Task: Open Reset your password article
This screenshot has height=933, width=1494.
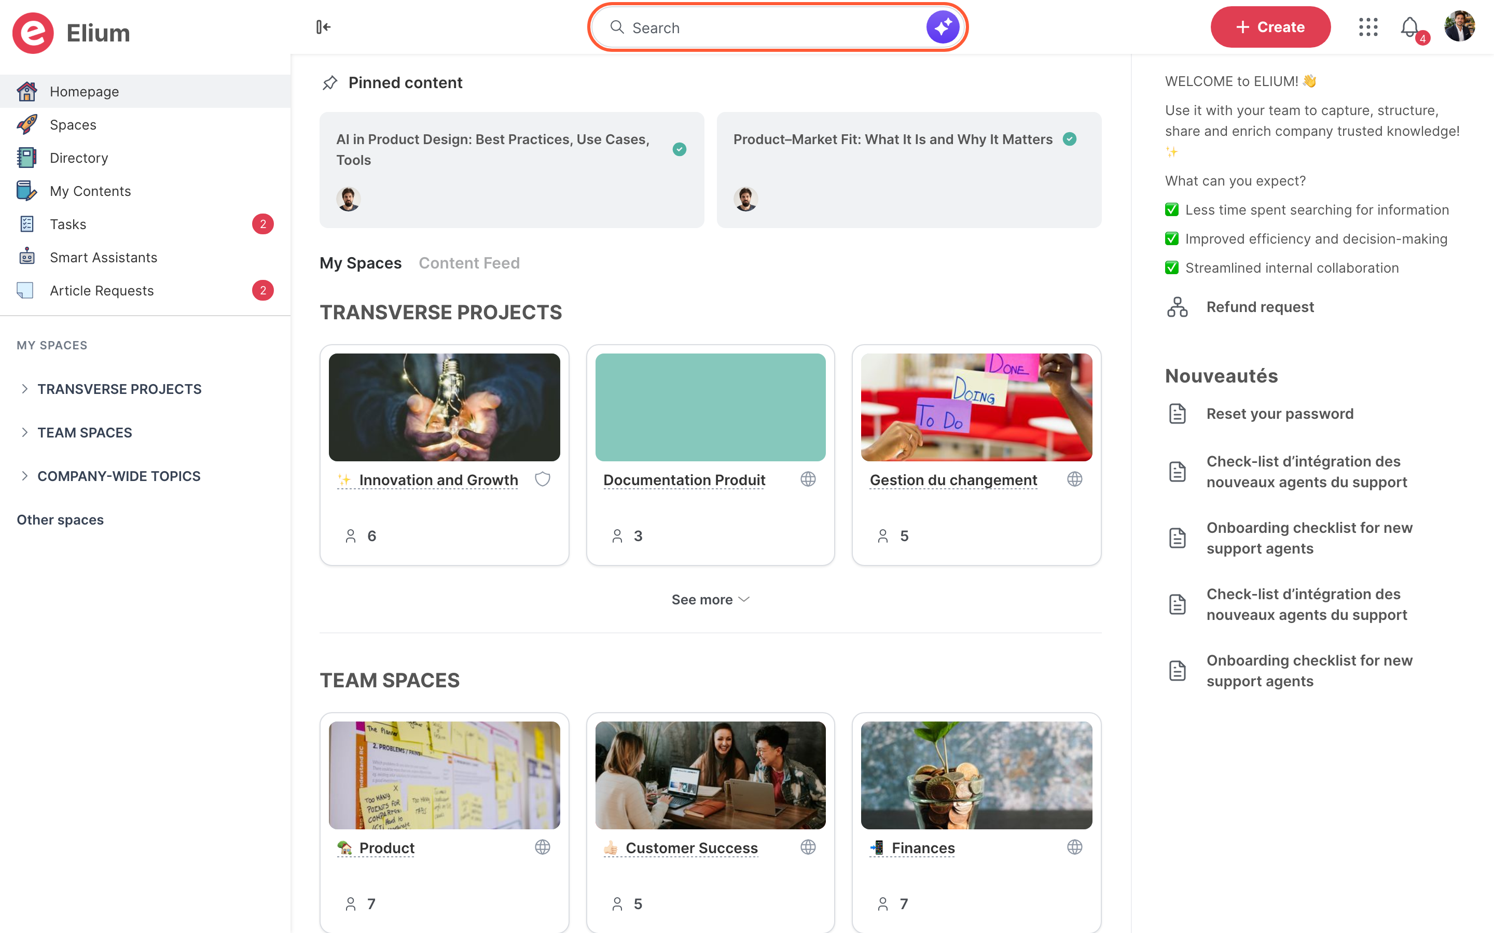Action: tap(1280, 414)
